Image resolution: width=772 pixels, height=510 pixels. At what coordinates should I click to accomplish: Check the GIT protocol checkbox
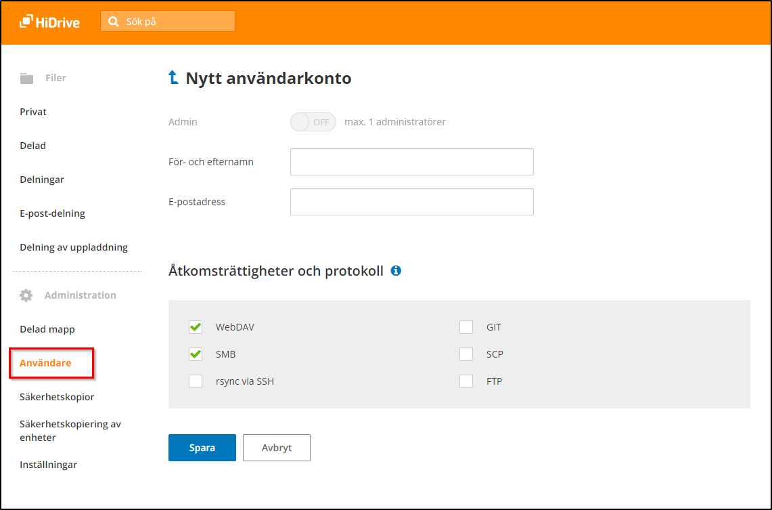[x=466, y=327]
